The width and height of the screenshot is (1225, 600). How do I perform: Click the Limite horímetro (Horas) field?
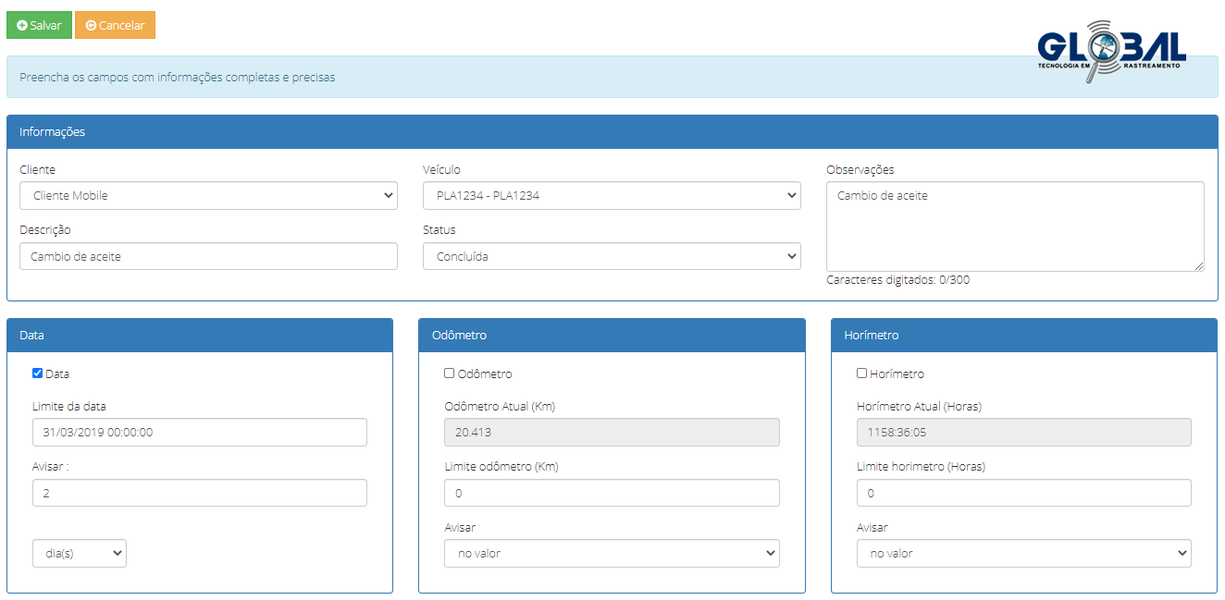coord(1023,493)
